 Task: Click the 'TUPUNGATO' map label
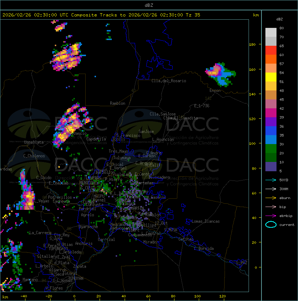click(58, 248)
